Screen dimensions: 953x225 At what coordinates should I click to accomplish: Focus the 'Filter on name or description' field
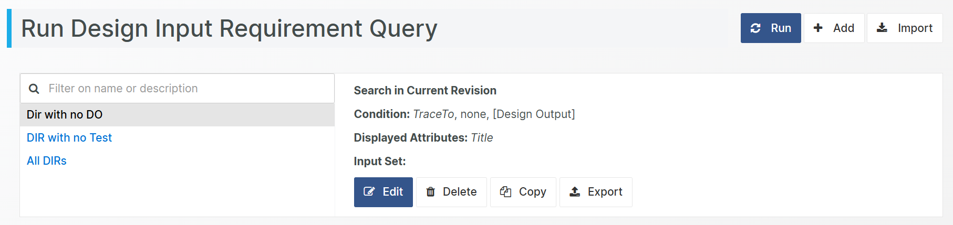184,89
